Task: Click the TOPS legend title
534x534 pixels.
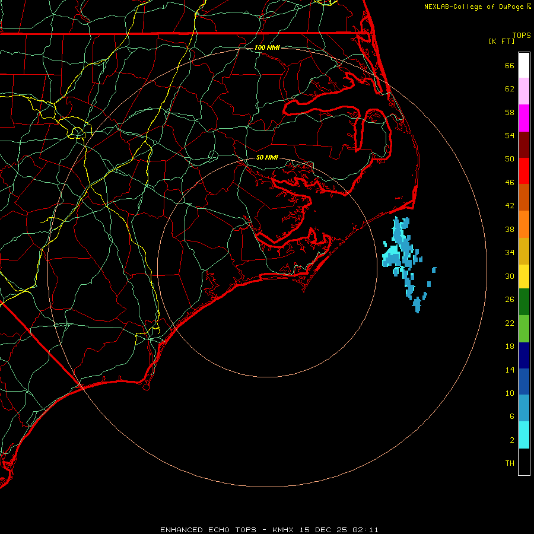Action: [x=522, y=35]
